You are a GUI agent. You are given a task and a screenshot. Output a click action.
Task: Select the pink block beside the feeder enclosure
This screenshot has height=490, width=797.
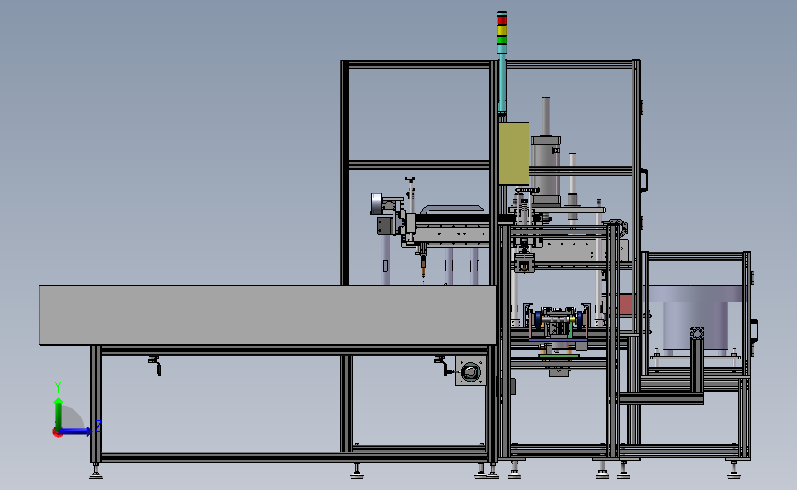click(627, 304)
